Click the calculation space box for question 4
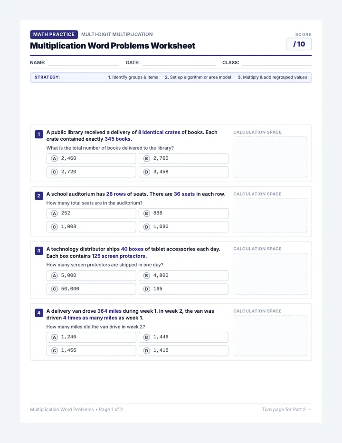This screenshot has width=342, height=443. [270, 336]
